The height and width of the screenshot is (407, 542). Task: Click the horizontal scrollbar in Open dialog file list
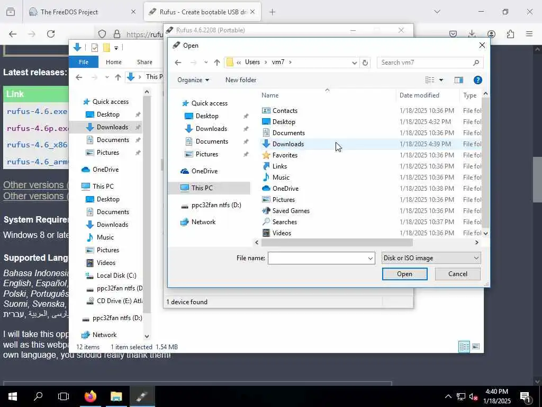click(x=337, y=243)
